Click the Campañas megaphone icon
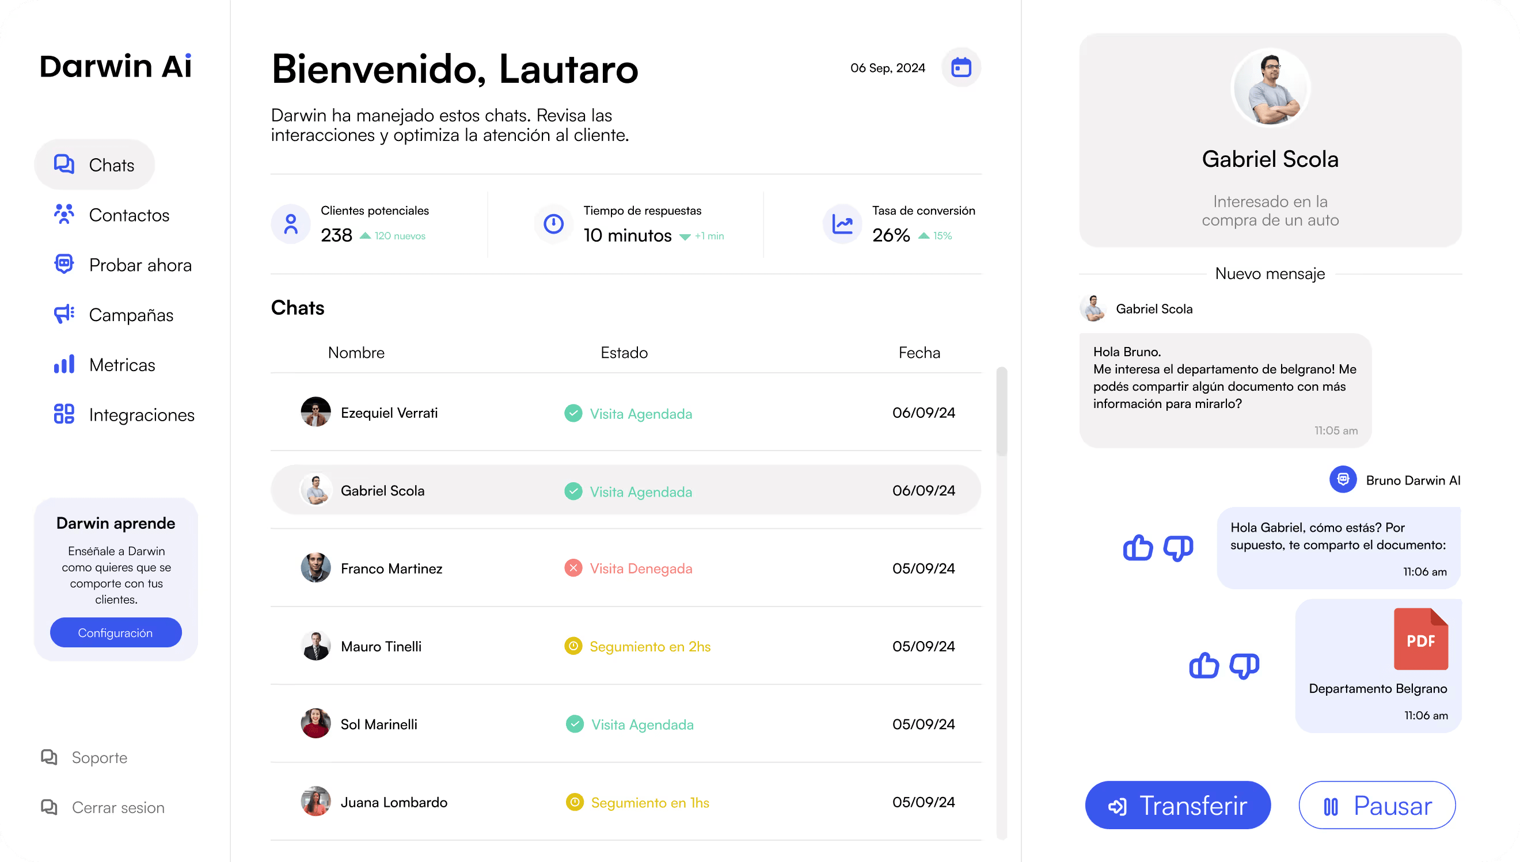Viewport: 1520px width, 862px height. pos(64,314)
